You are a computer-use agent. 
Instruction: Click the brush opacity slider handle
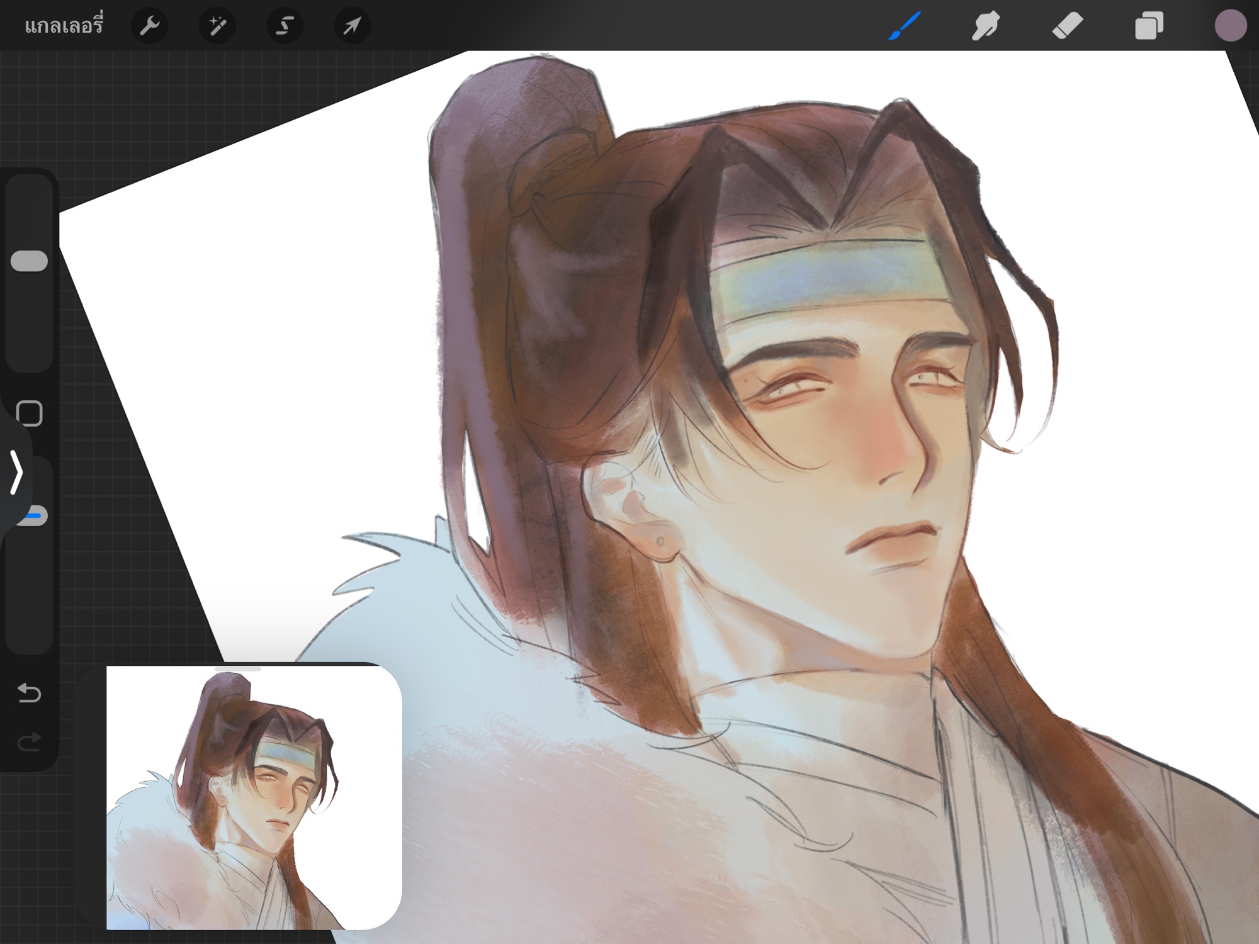pyautogui.click(x=37, y=515)
